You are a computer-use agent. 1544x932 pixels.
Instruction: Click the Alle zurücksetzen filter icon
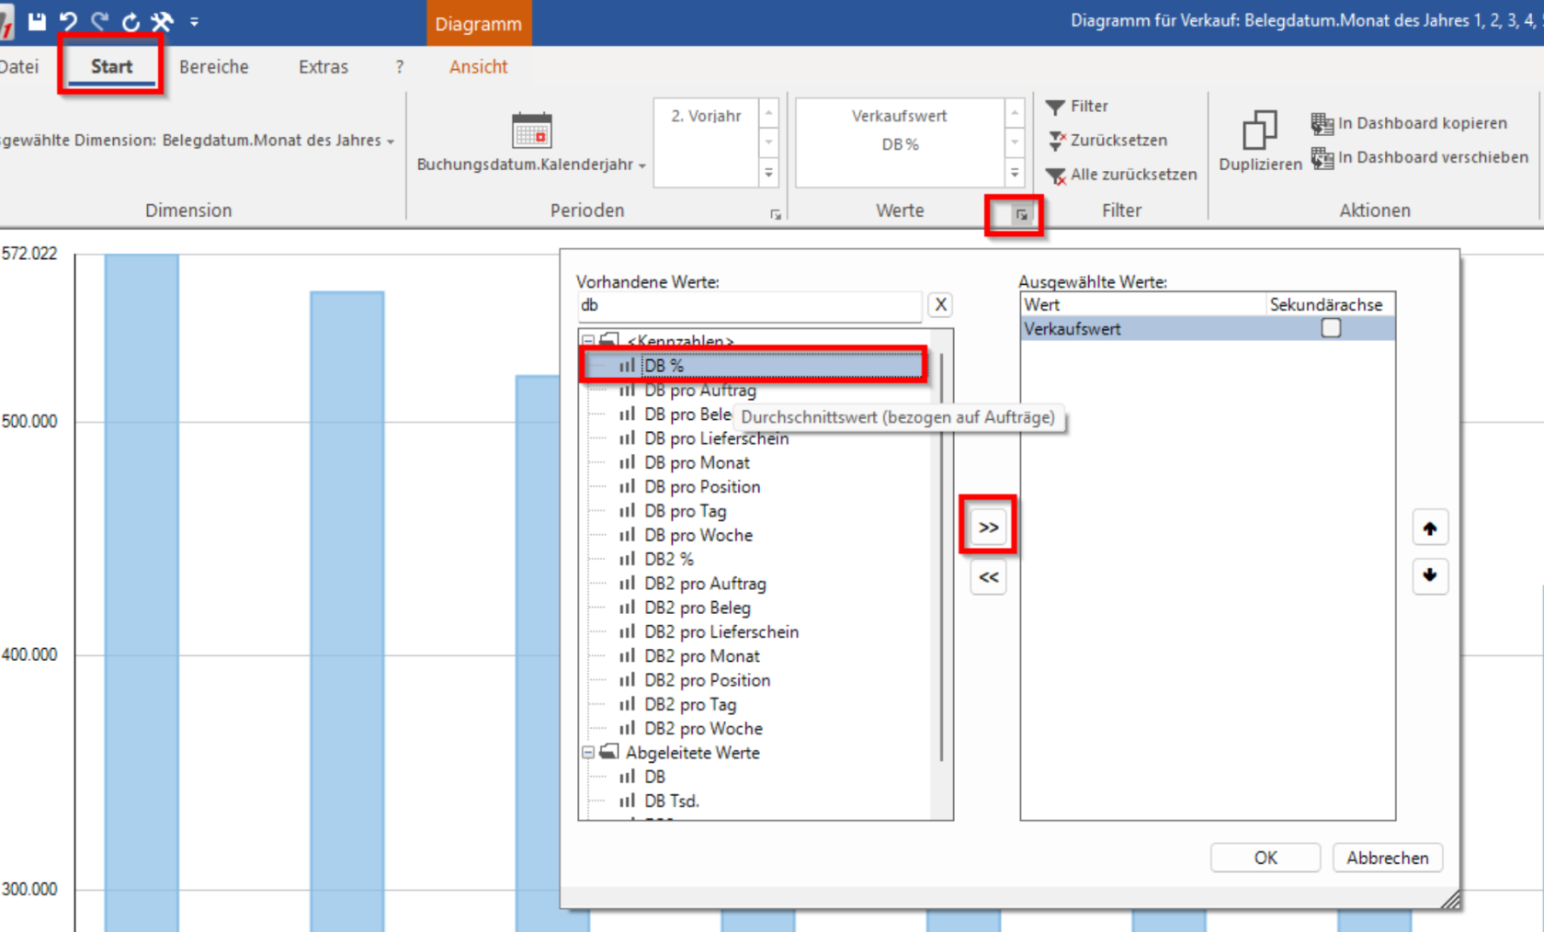[1056, 175]
